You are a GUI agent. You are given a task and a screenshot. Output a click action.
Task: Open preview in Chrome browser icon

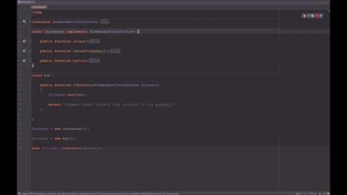click(x=304, y=16)
